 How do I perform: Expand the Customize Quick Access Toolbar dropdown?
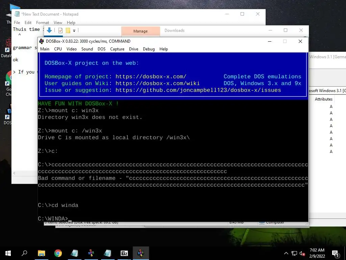(74, 31)
